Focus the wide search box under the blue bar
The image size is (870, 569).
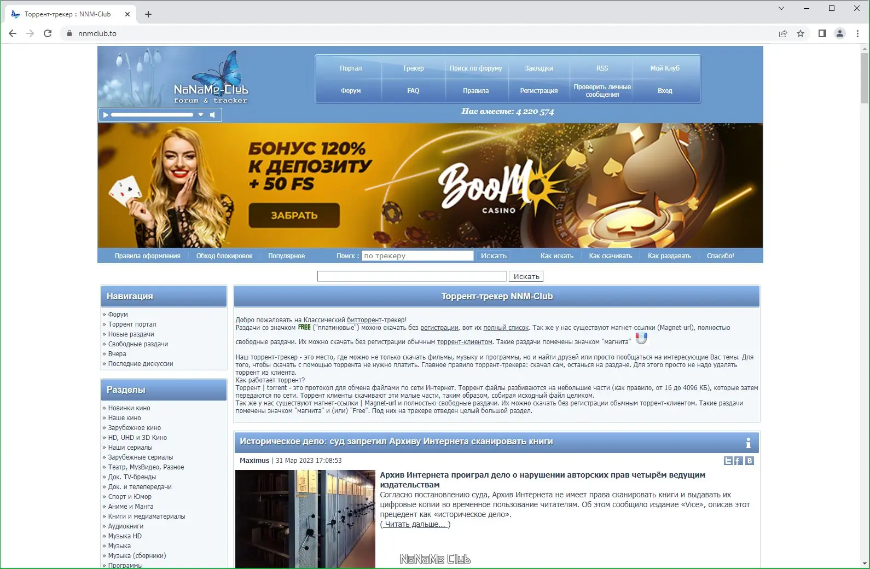coord(411,276)
